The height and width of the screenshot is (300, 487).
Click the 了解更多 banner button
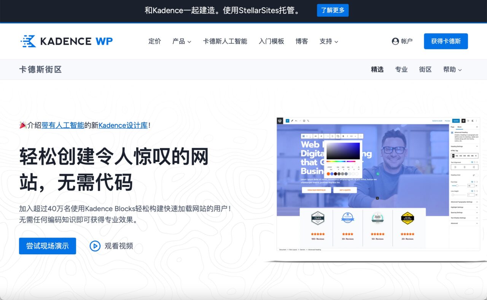[333, 10]
